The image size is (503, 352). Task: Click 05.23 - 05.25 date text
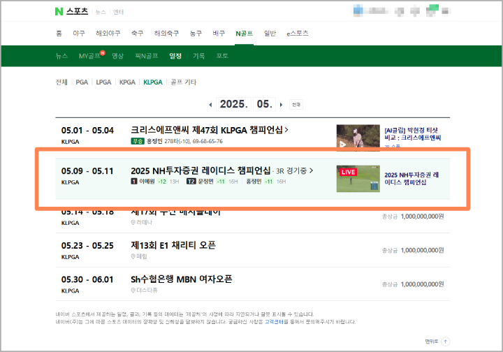coord(87,246)
